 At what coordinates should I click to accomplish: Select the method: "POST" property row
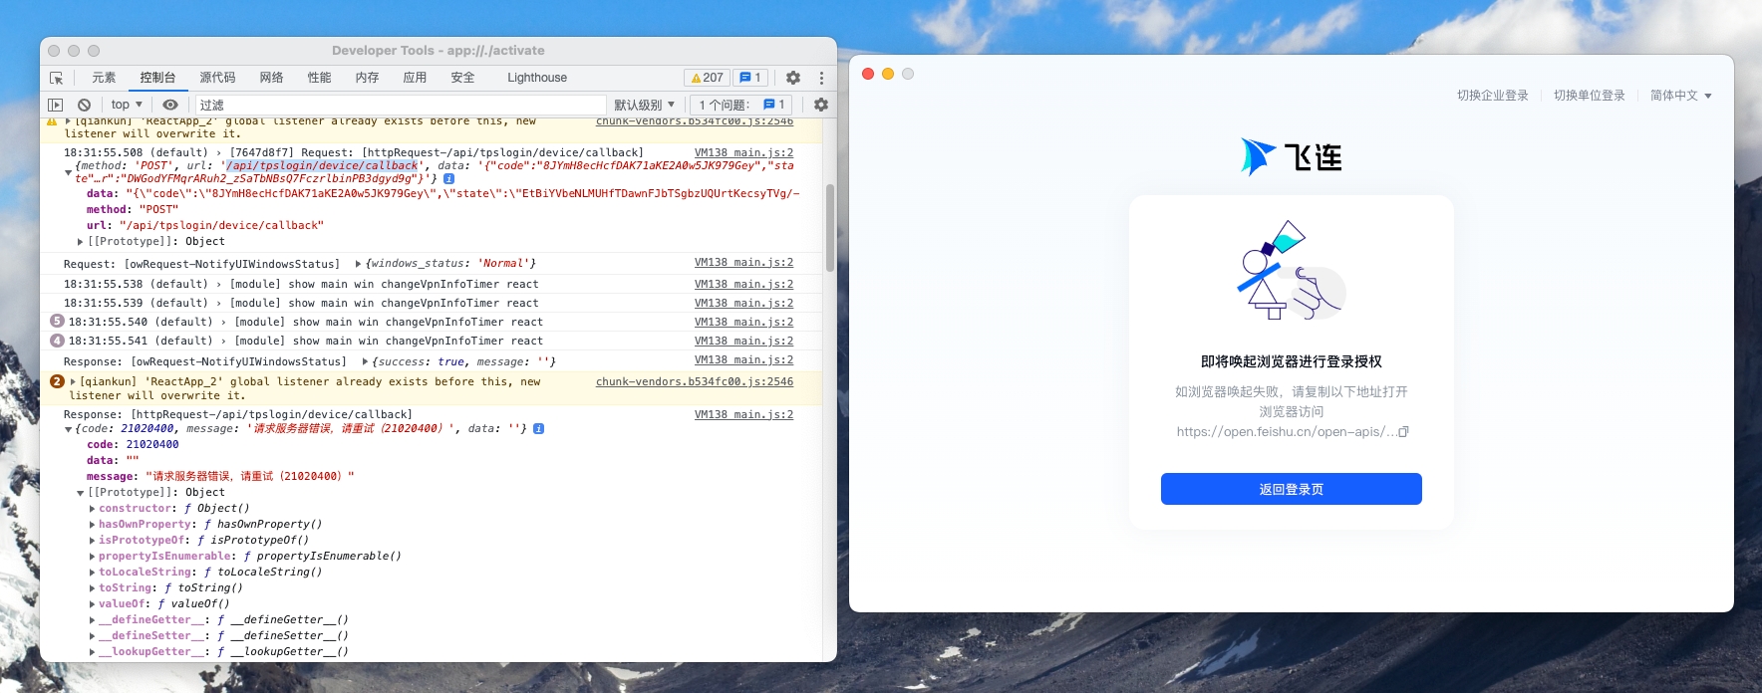(133, 210)
